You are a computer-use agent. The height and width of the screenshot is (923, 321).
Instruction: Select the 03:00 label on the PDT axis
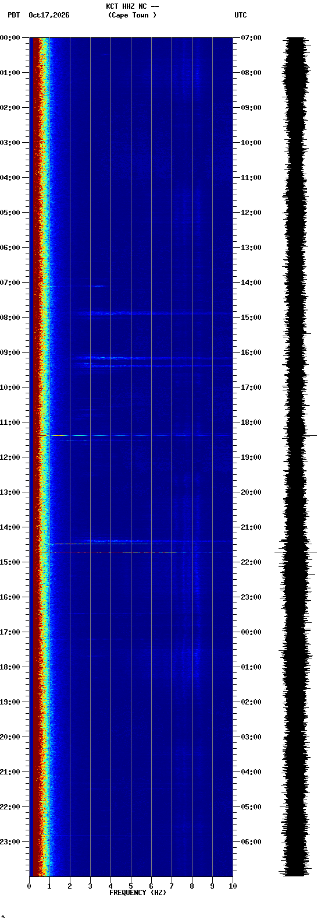click(x=10, y=143)
